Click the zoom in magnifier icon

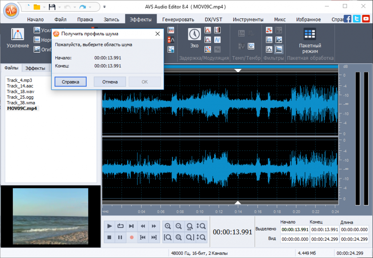click(168, 226)
